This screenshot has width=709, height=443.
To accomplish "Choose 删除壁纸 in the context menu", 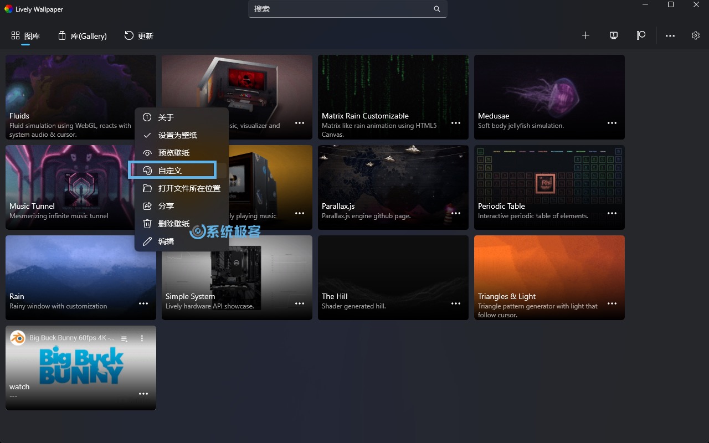I will [x=182, y=224].
